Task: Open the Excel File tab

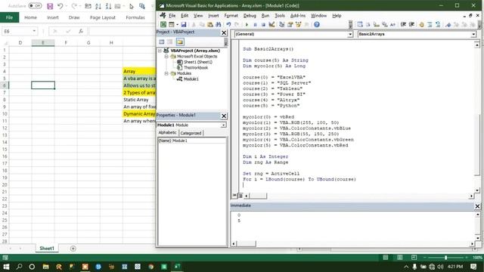Action: coord(9,17)
